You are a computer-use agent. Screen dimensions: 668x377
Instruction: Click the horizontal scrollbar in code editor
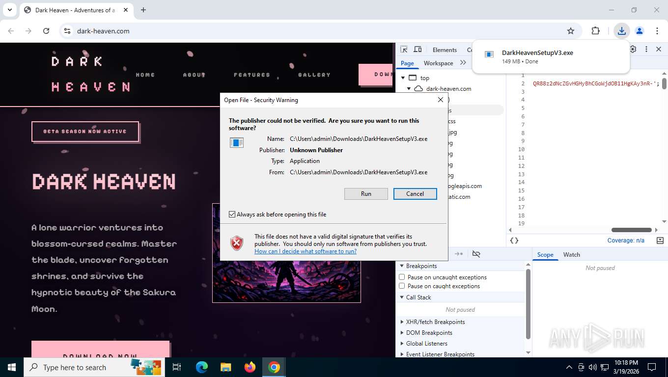click(x=631, y=230)
